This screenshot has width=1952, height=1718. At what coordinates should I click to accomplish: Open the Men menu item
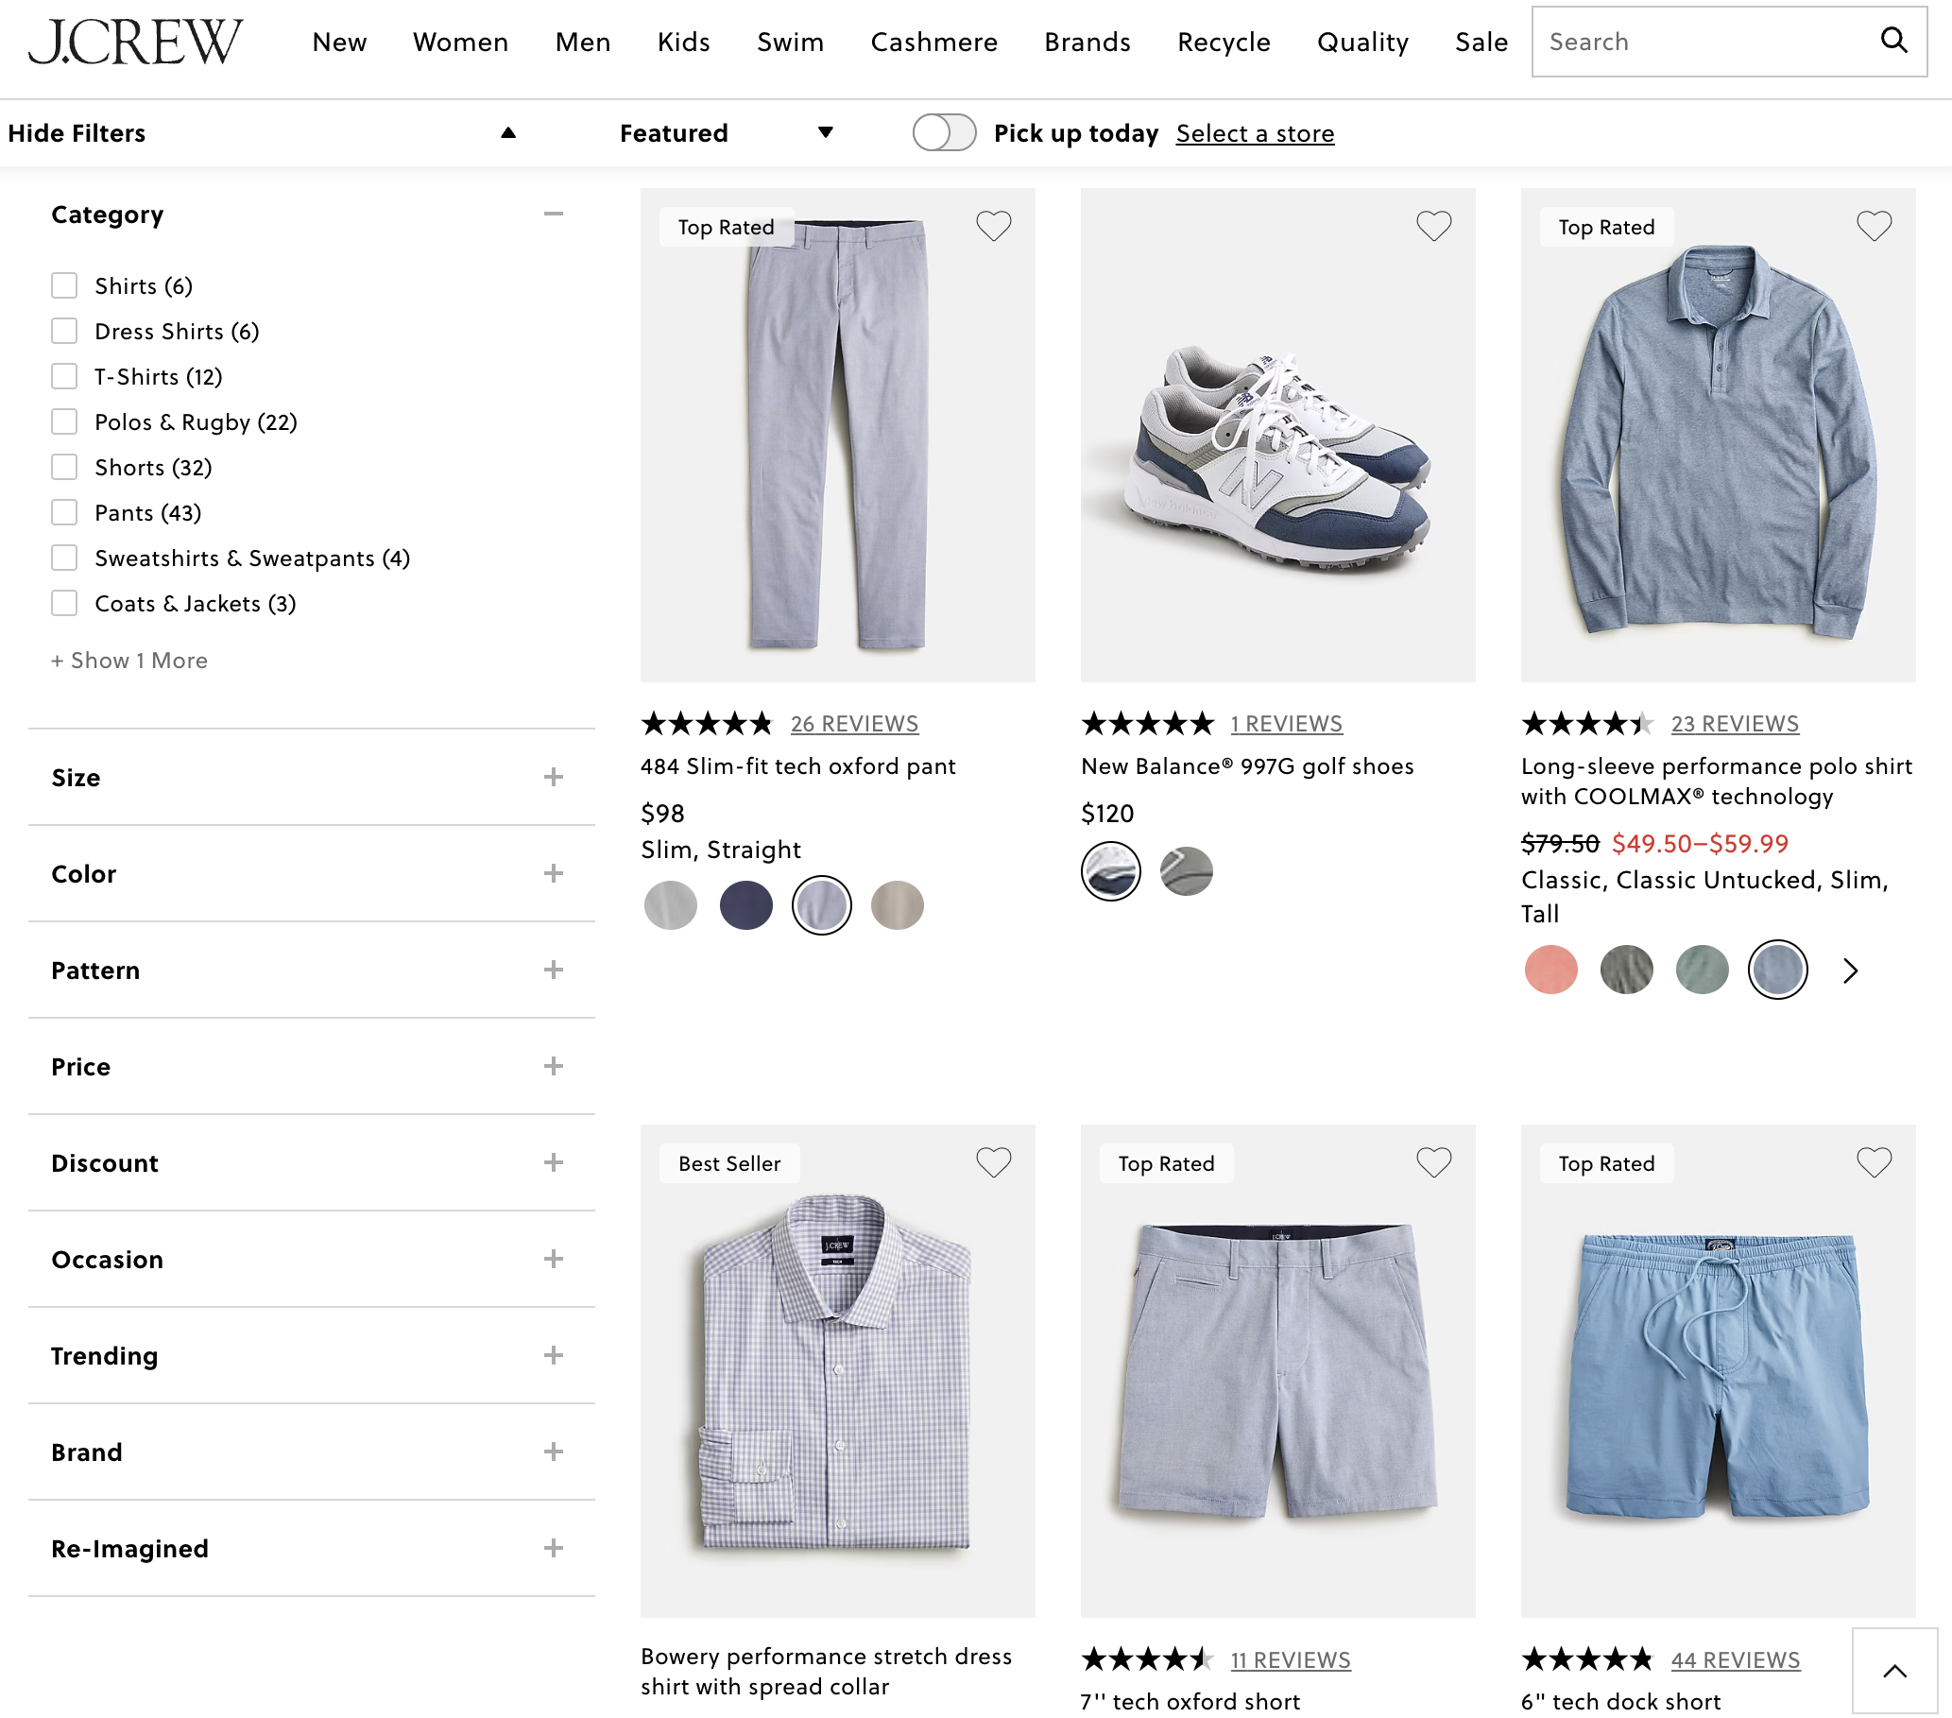coord(583,42)
